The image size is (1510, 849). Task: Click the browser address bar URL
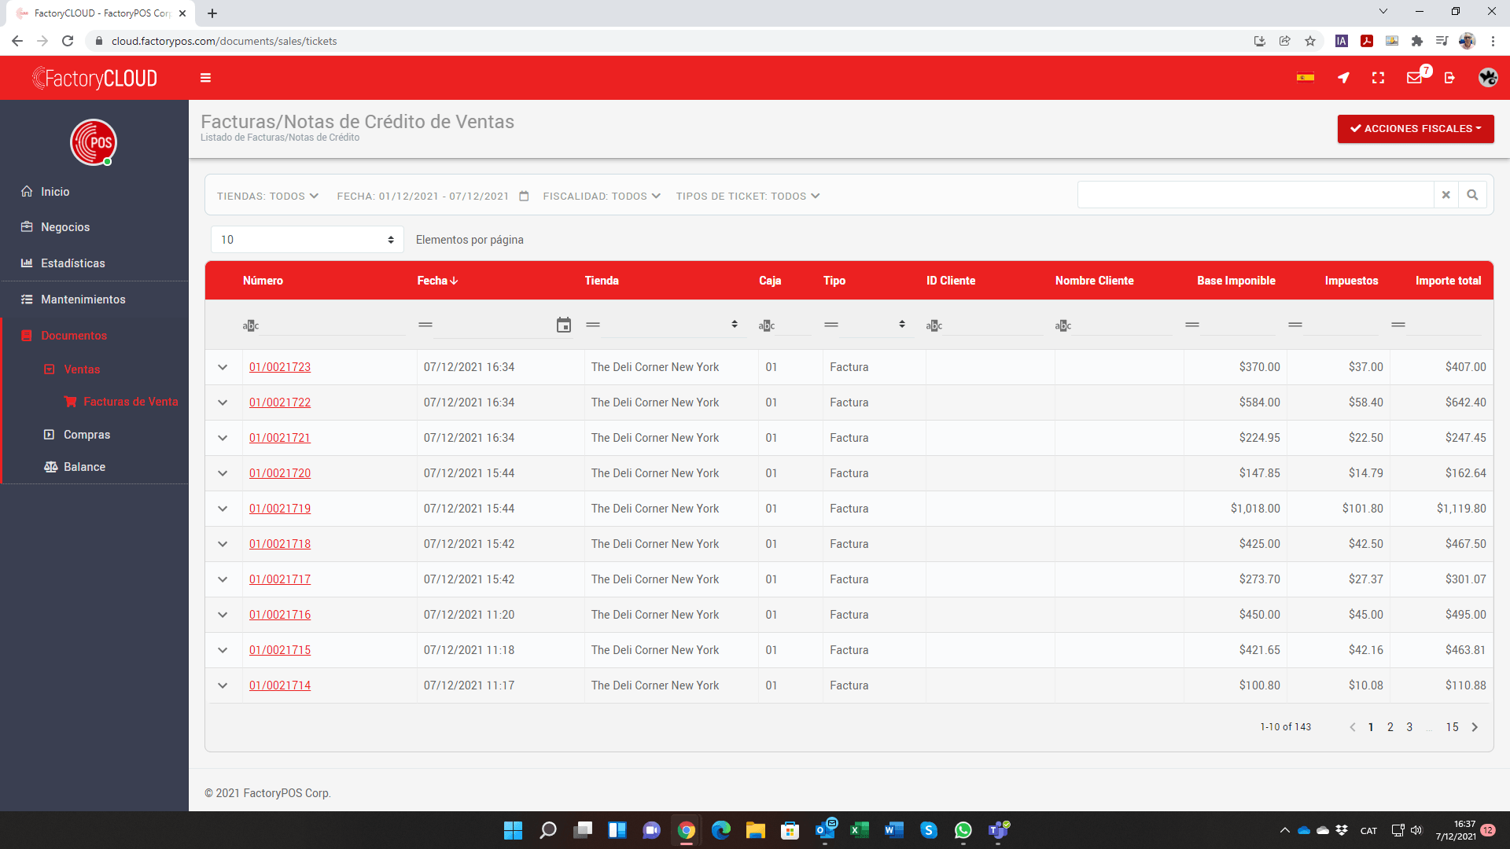pos(224,41)
